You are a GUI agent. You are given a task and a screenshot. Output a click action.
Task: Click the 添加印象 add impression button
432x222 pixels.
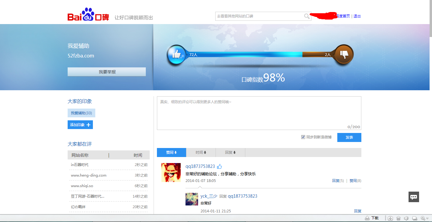coord(80,125)
